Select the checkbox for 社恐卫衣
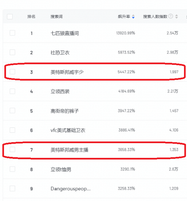 coord(12,52)
